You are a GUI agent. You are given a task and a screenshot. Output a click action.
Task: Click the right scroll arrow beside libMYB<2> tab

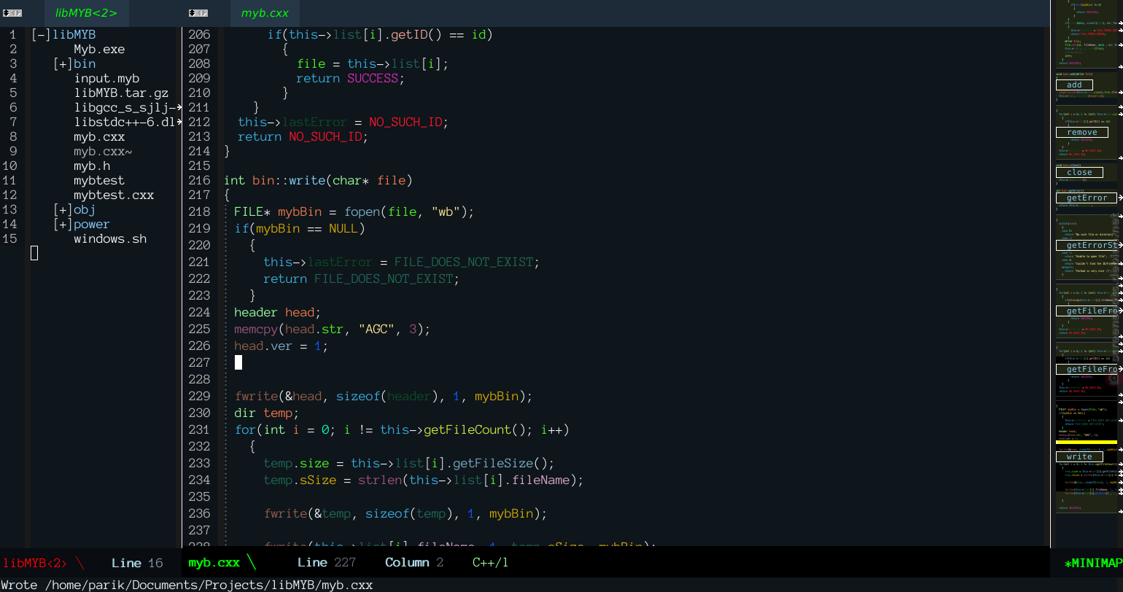[x=18, y=13]
